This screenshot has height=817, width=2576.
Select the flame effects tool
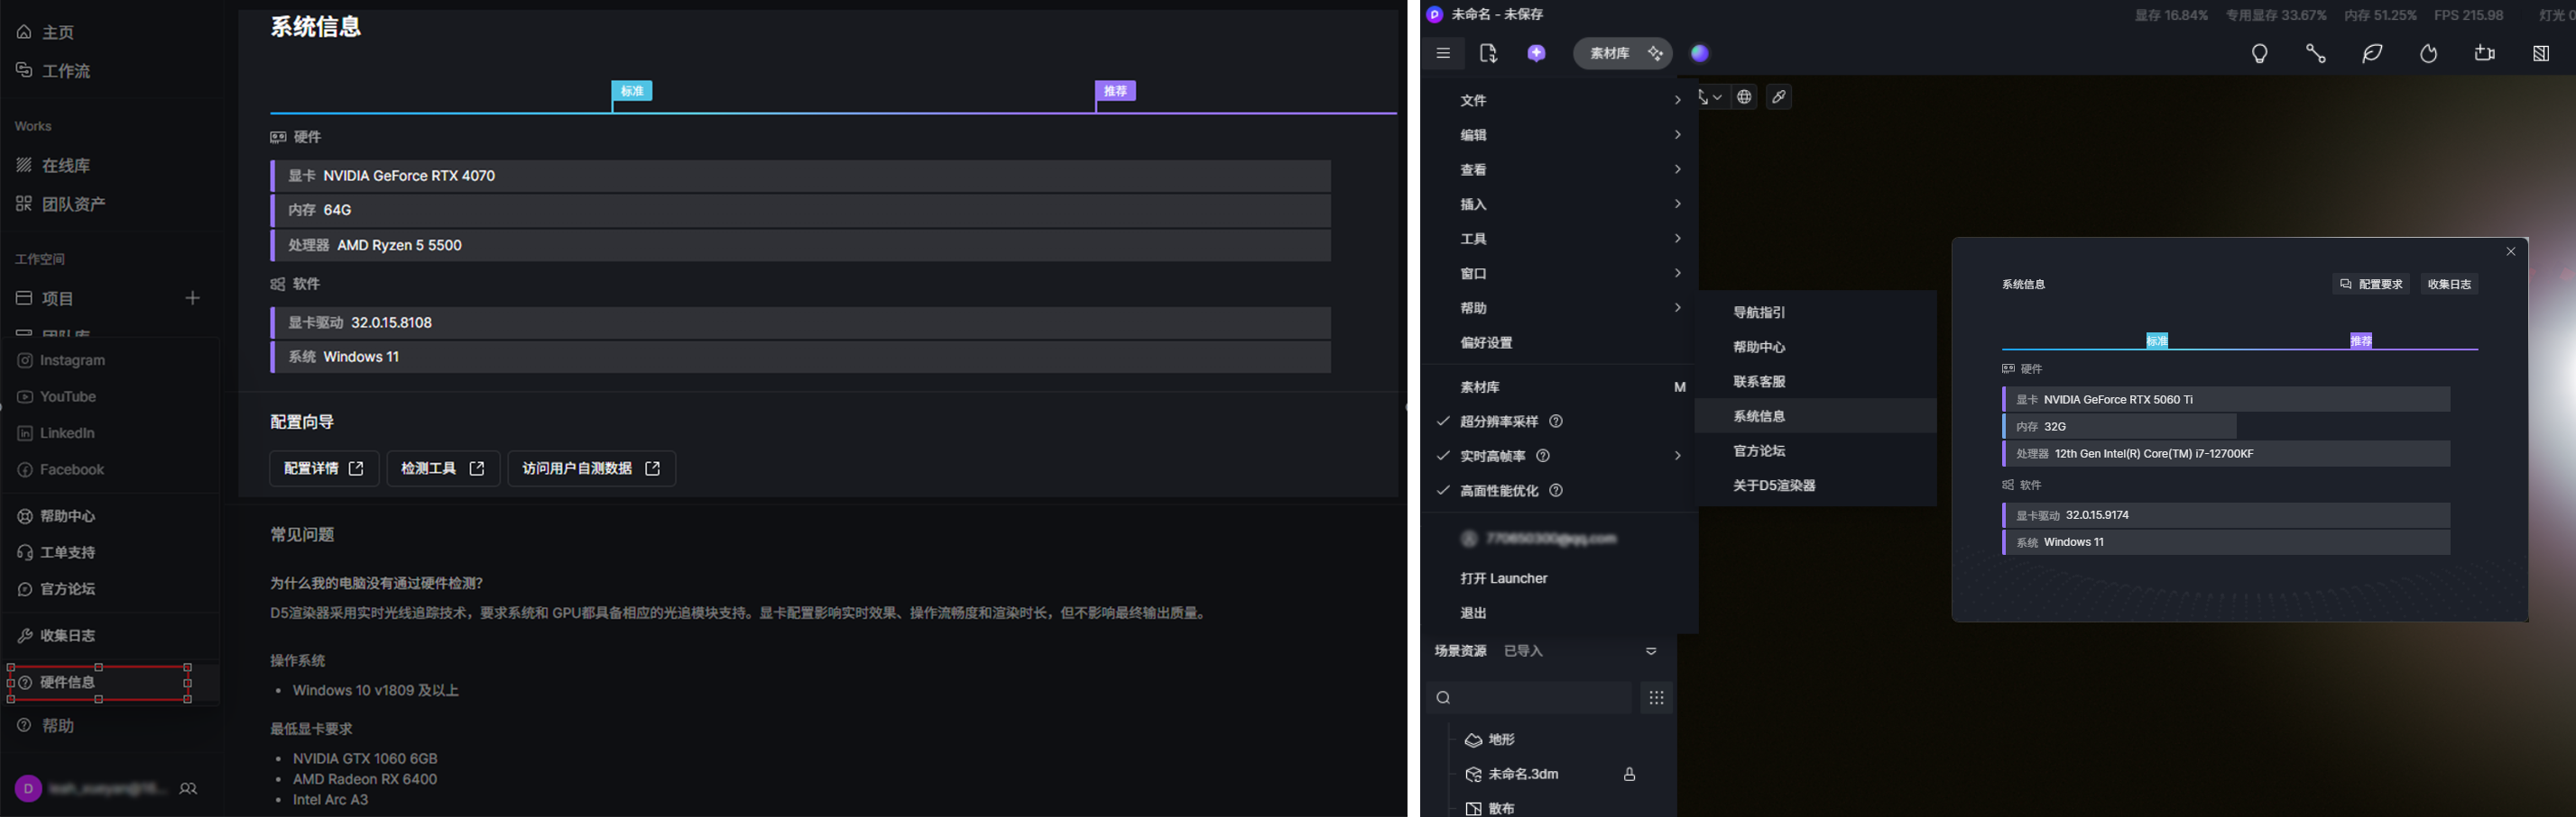click(2429, 54)
